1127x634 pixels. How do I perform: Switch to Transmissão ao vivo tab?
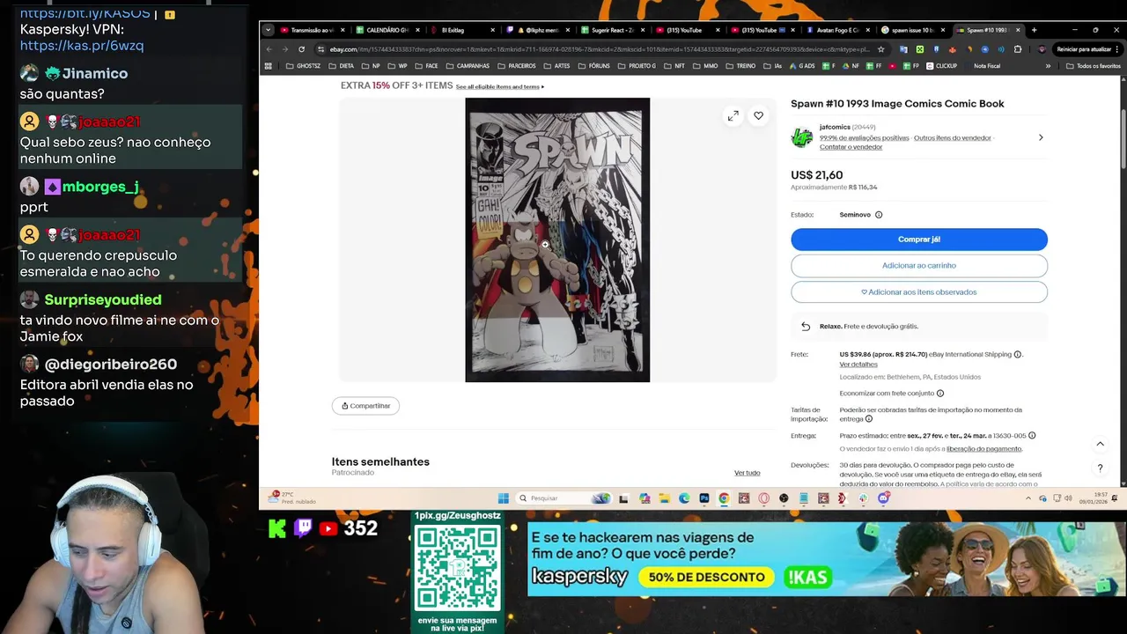point(313,30)
